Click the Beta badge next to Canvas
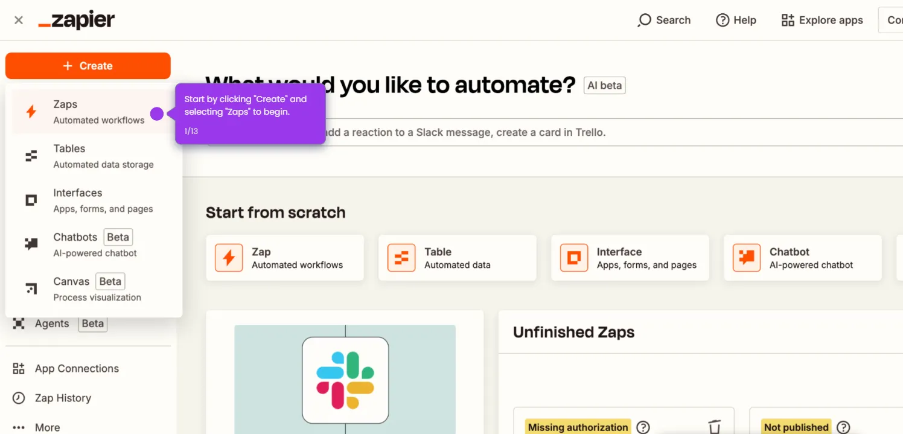This screenshot has width=903, height=434. click(x=110, y=281)
